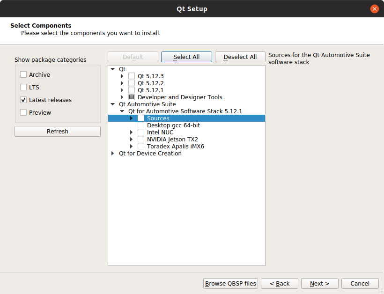This screenshot has width=384, height=294.
Task: Enable the Preview package category
Action: tap(23, 112)
